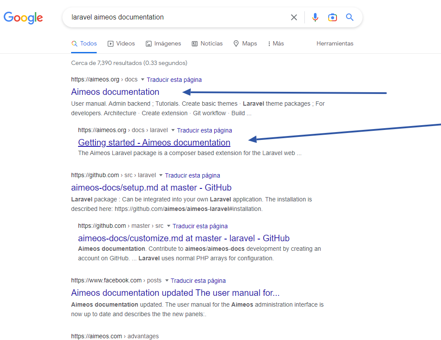Open dropdown arrow next to github.com › src › laravel
The width and height of the screenshot is (441, 340).
(x=161, y=175)
